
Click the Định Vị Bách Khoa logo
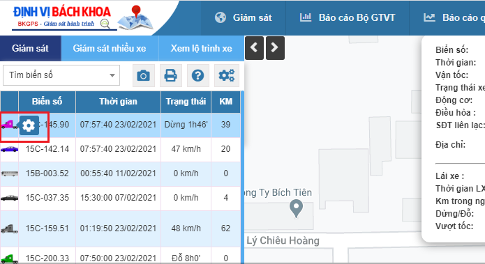click(83, 17)
